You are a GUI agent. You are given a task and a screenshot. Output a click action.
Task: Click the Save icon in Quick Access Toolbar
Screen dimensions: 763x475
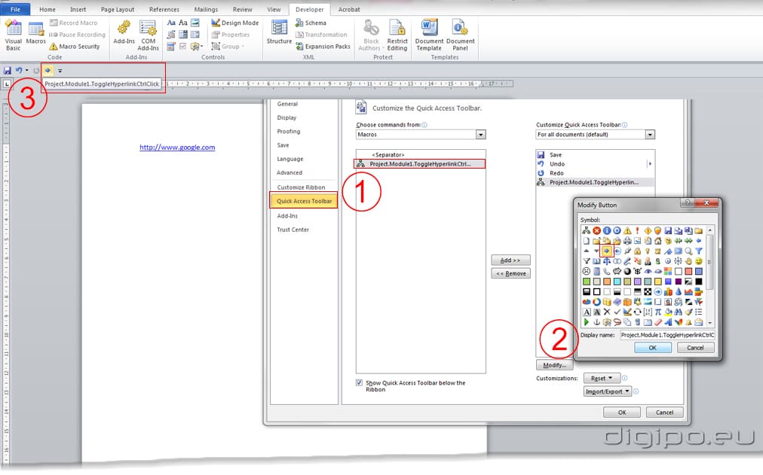8,71
